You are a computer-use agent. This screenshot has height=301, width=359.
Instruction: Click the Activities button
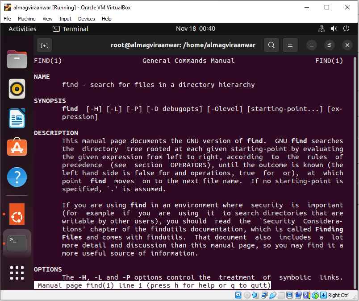(x=22, y=29)
